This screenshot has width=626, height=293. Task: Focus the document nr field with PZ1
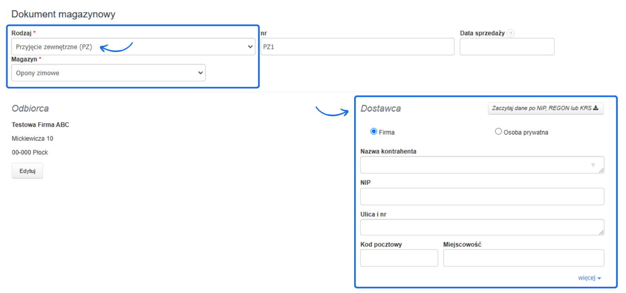coord(357,47)
